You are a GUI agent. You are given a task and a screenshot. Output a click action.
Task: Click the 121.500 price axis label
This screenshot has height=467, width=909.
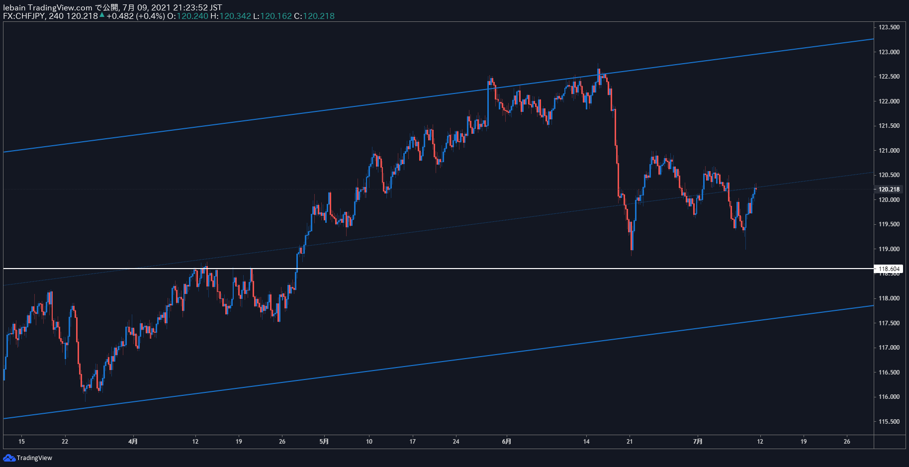click(889, 126)
